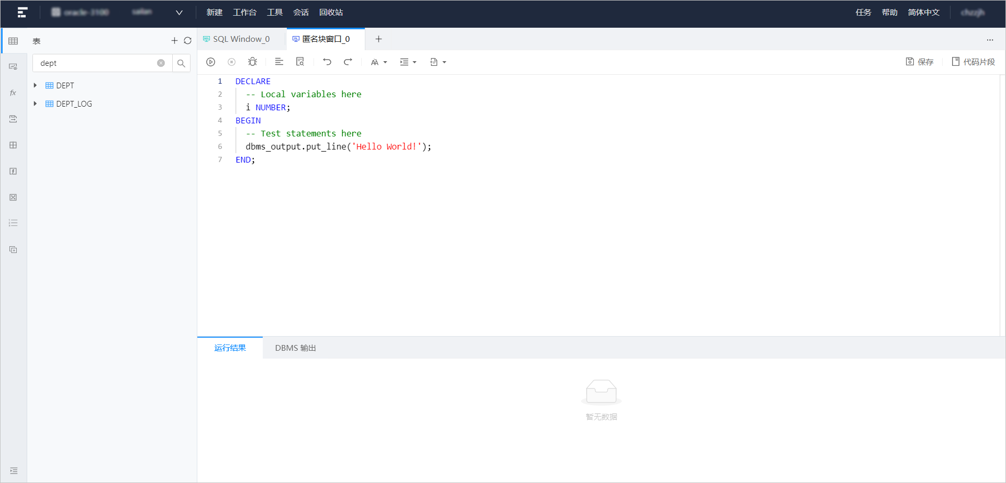
Task: Open the indent options dropdown
Action: click(x=408, y=62)
